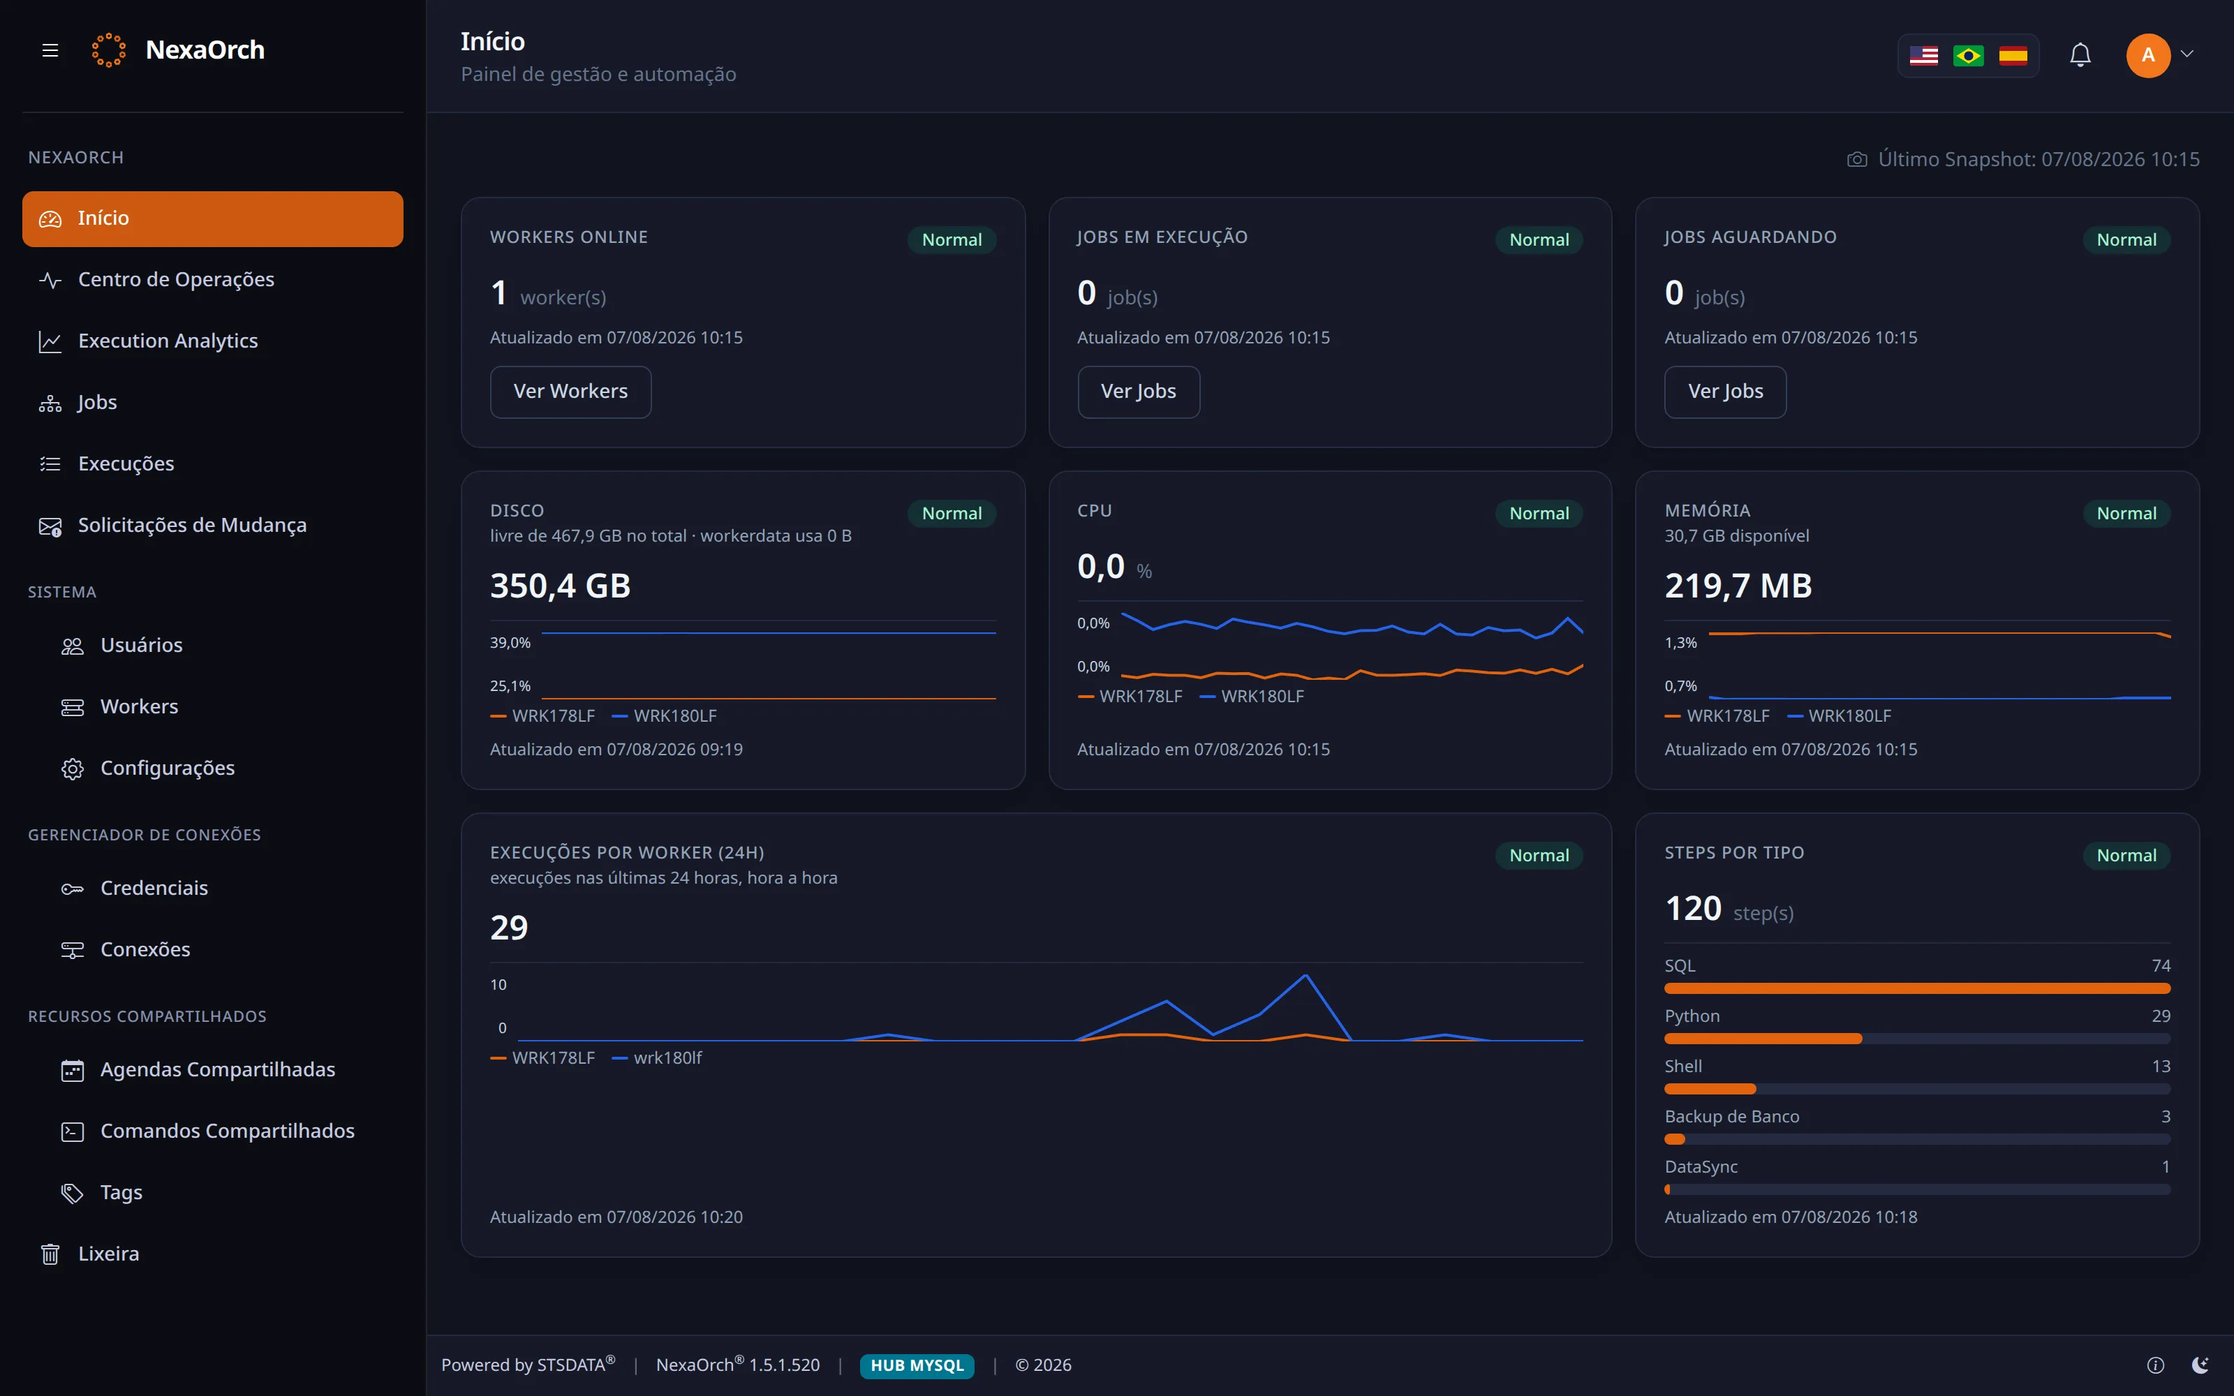Choose the Spanish flag language option
The image size is (2234, 1396).
[2013, 55]
